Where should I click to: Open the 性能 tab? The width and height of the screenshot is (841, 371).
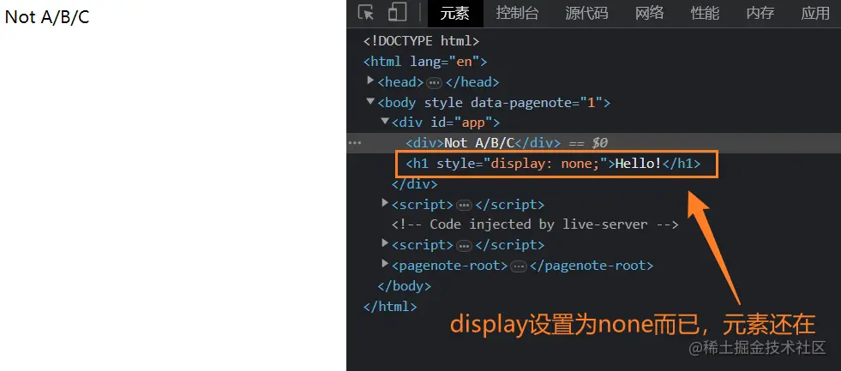pyautogui.click(x=705, y=14)
